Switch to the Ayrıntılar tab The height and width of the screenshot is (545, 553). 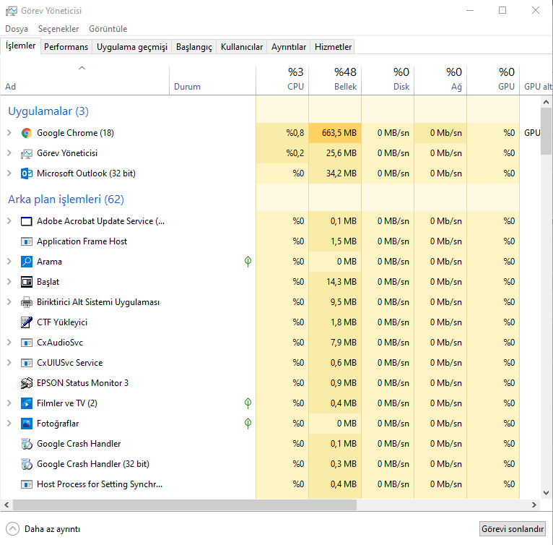(x=289, y=47)
